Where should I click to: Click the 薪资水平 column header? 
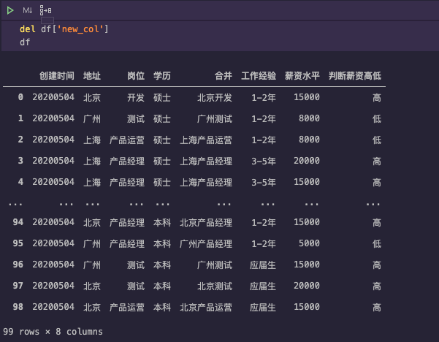click(302, 76)
